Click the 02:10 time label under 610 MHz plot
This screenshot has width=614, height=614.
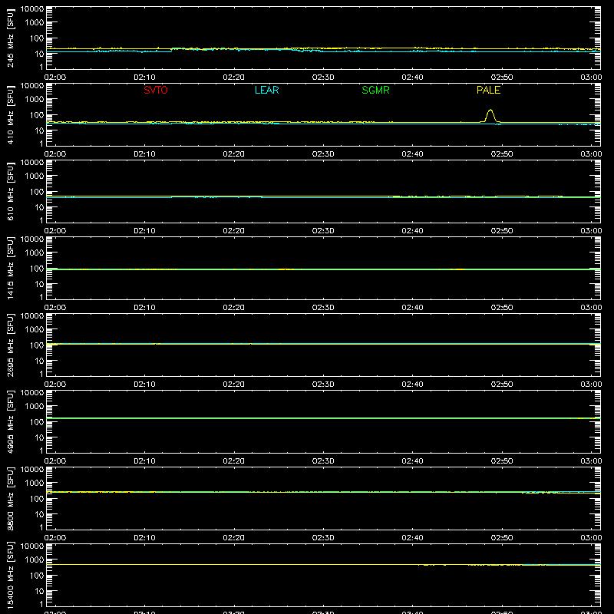tap(144, 231)
